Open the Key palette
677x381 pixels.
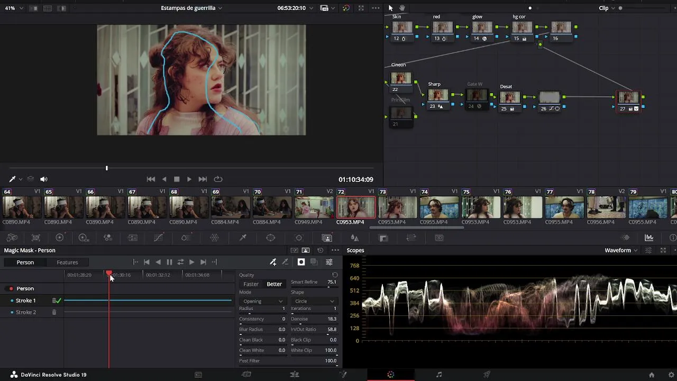(x=383, y=238)
